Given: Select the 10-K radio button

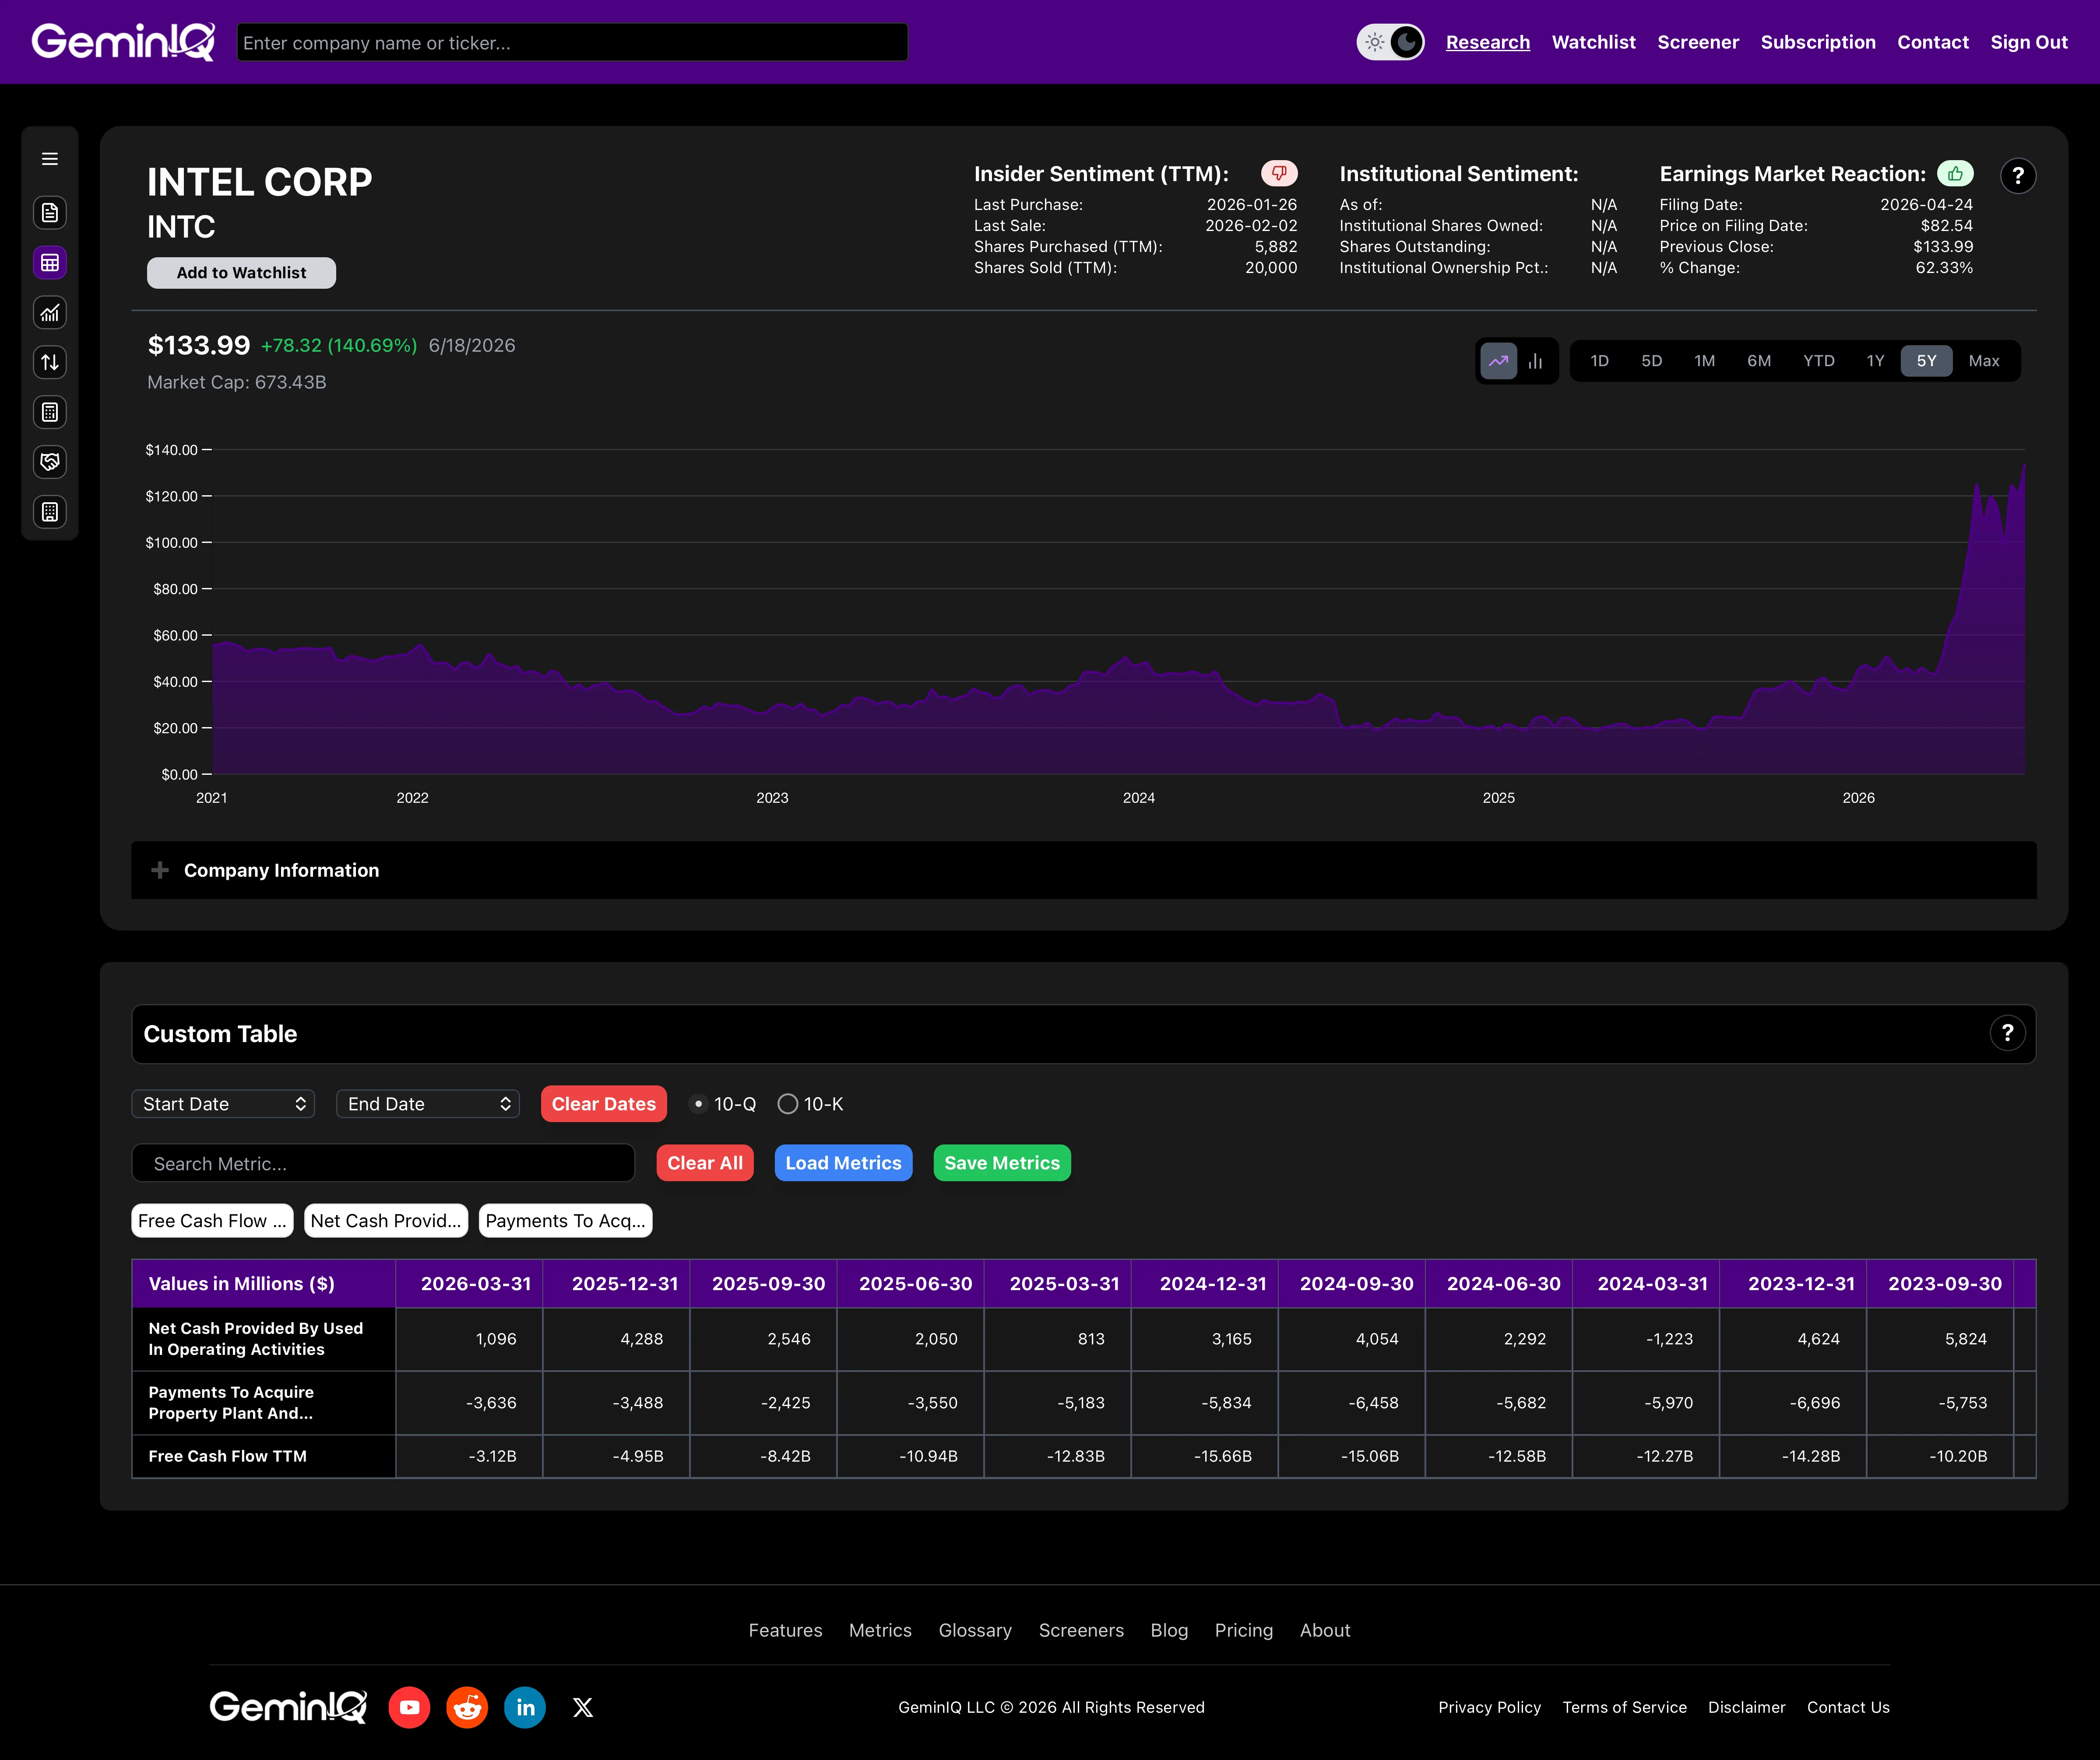Looking at the screenshot, I should click(788, 1103).
